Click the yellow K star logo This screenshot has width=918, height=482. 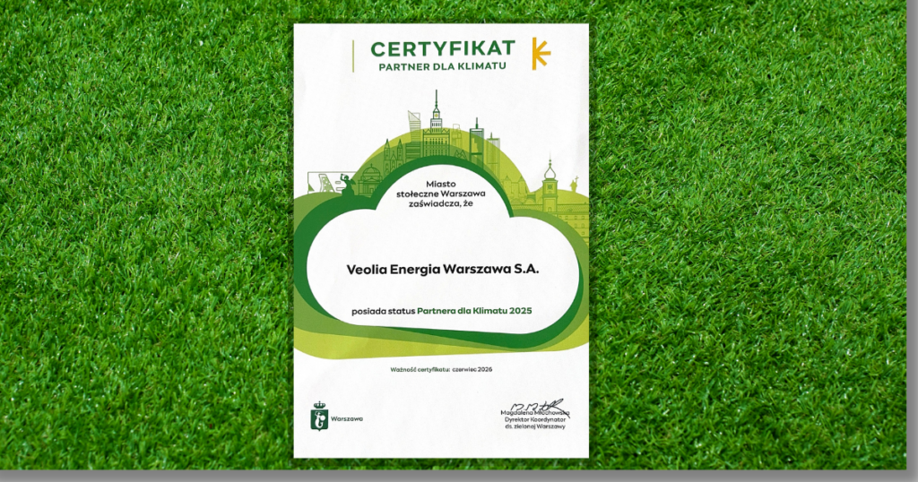pos(541,53)
